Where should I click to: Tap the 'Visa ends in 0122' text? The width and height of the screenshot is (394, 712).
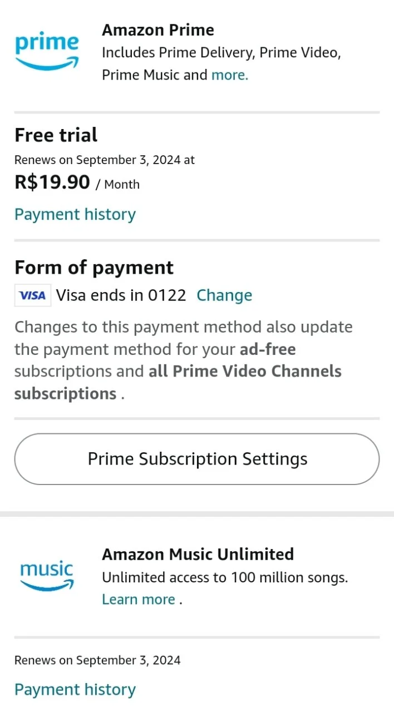[x=121, y=295]
